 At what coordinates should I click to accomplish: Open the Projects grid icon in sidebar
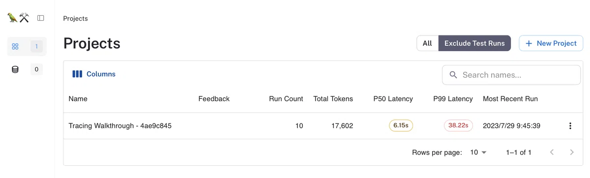[x=15, y=47]
